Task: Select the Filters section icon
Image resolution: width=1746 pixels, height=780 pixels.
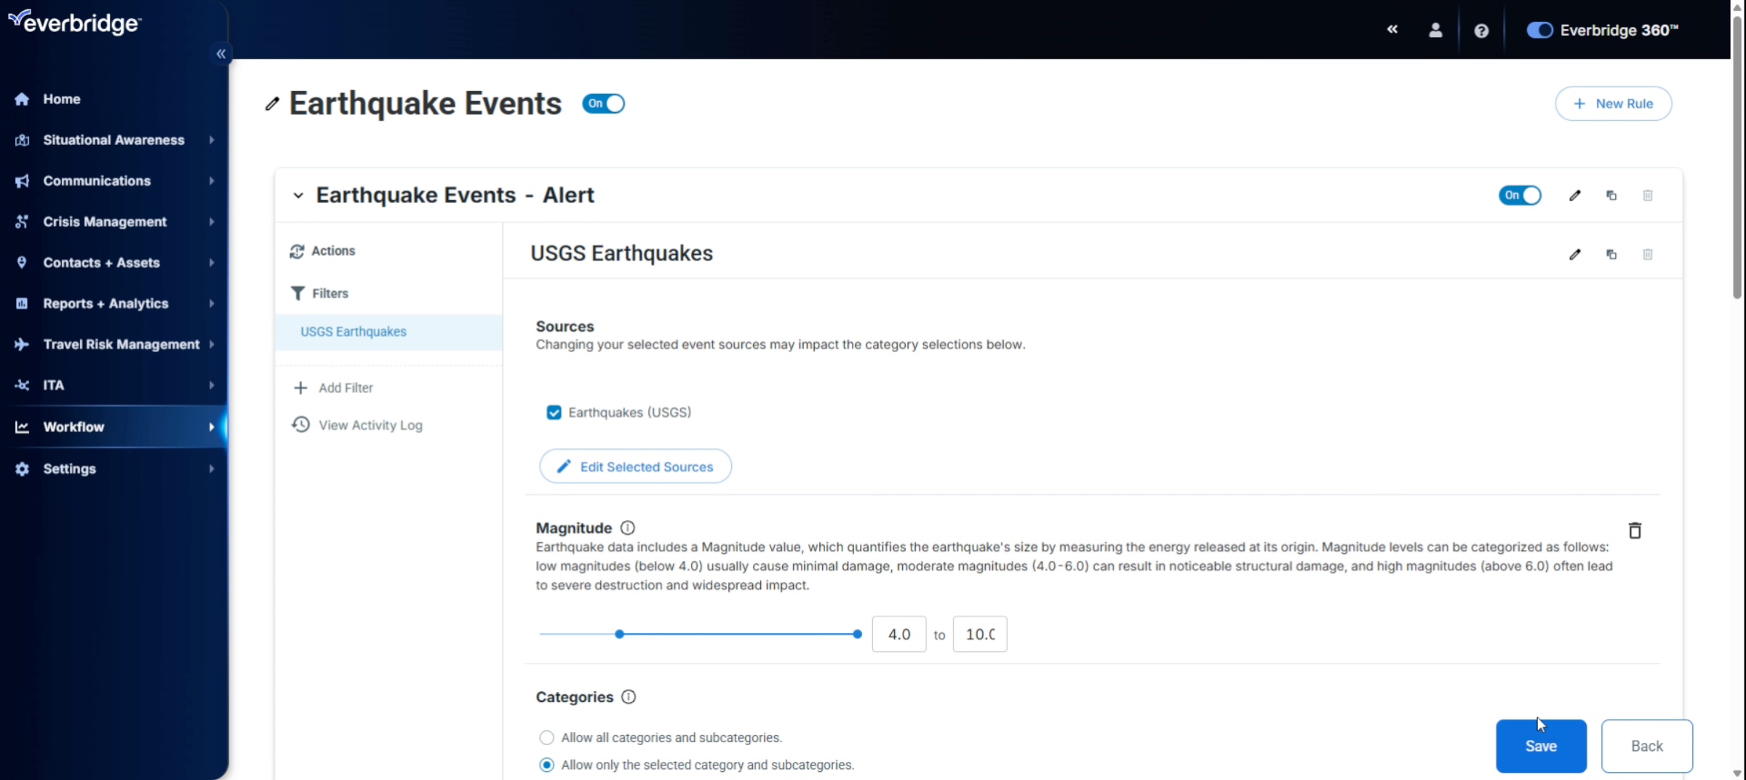Action: click(x=298, y=293)
